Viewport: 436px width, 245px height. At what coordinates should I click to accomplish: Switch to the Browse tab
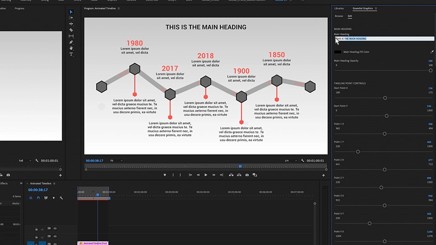pyautogui.click(x=339, y=16)
